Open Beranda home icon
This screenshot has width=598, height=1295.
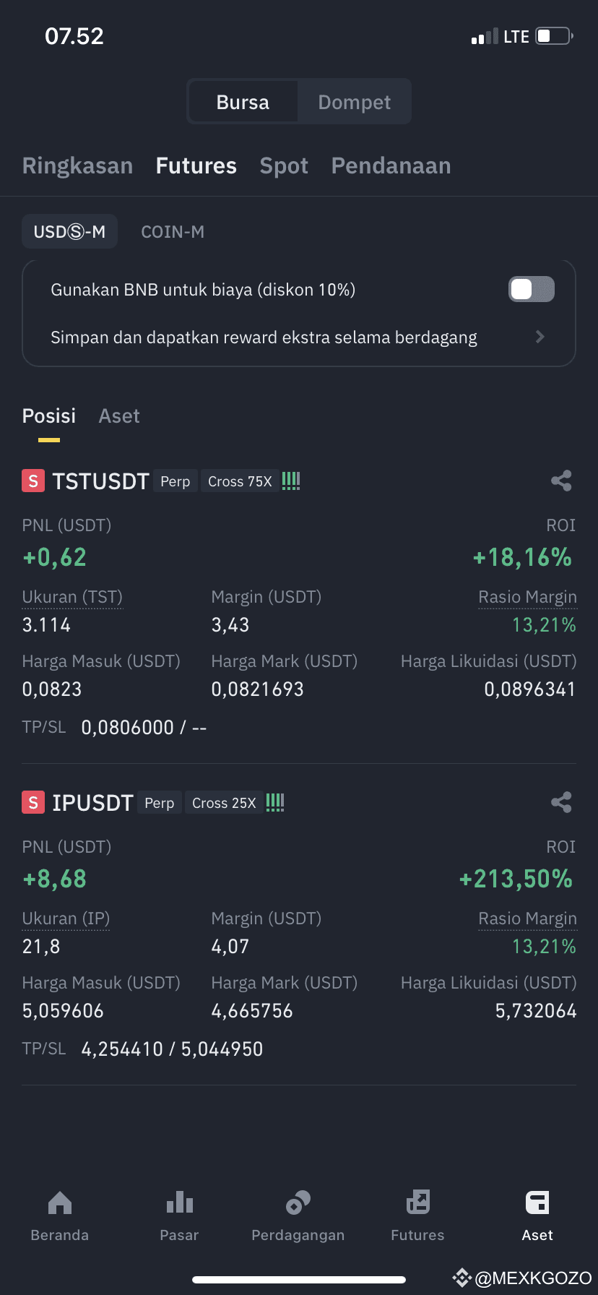[60, 1202]
